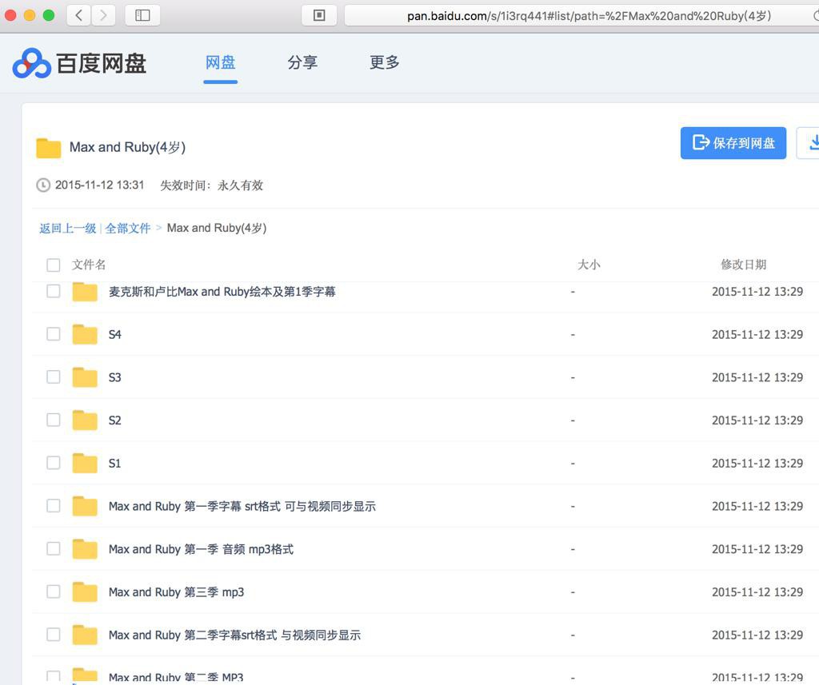Open the 更多 menu tab
Viewport: 819px width, 685px height.
tap(385, 62)
